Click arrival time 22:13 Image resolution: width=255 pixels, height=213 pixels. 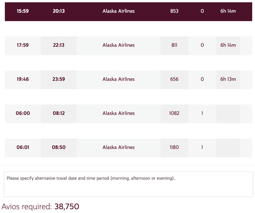click(x=59, y=45)
